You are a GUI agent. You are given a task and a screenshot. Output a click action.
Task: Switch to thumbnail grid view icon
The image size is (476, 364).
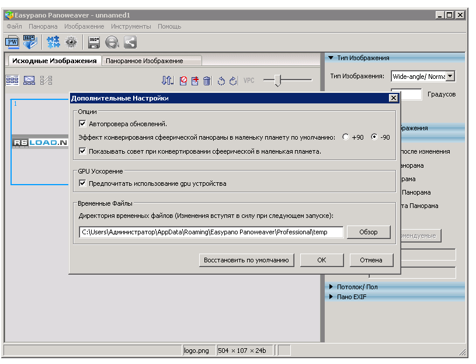pyautogui.click(x=12, y=81)
